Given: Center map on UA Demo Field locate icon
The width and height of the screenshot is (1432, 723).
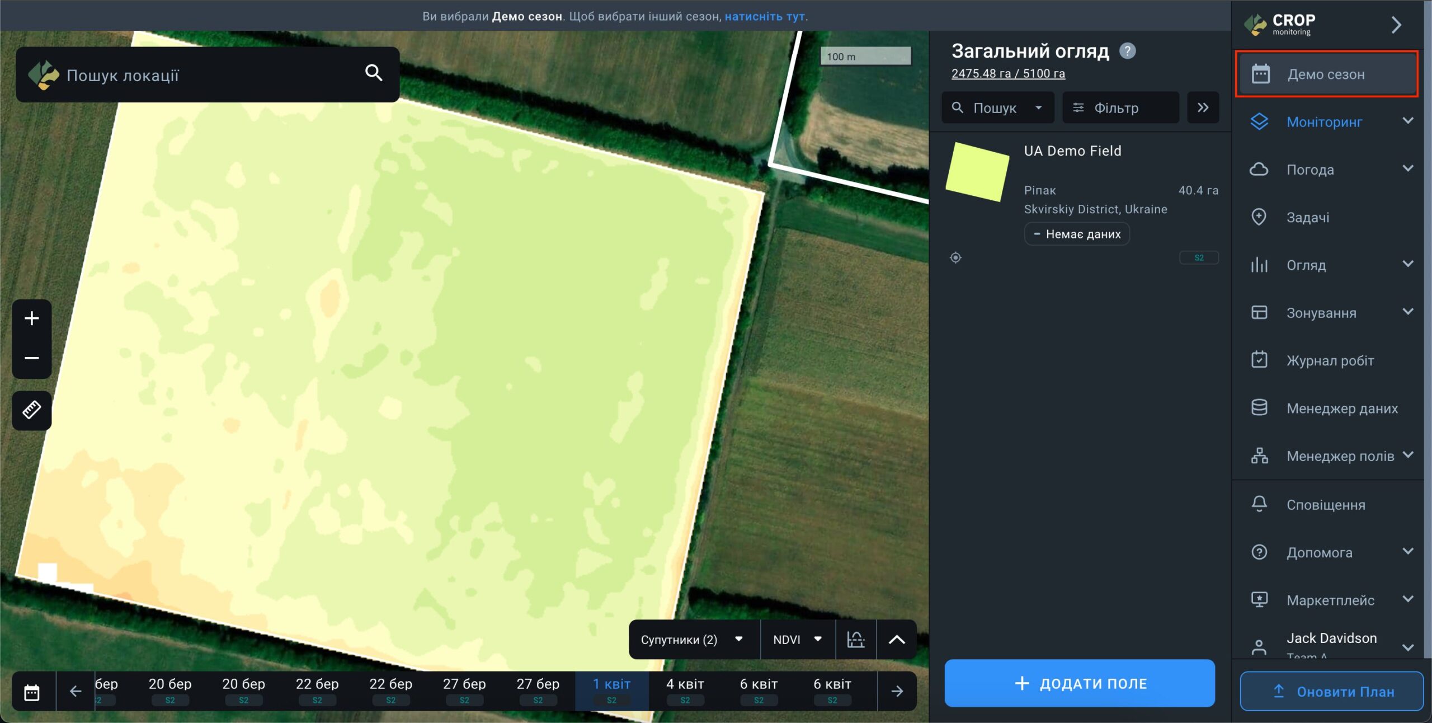Looking at the screenshot, I should point(955,257).
